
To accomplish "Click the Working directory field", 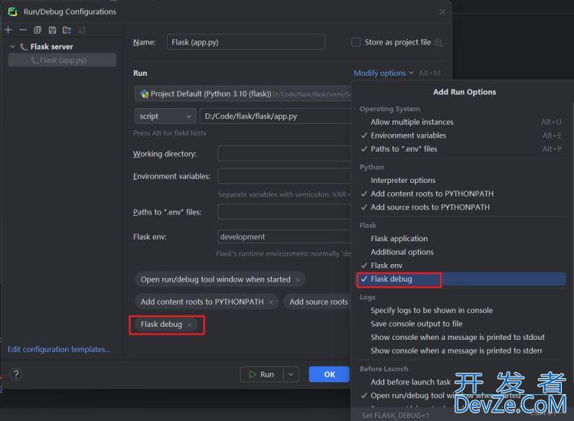I will [x=284, y=154].
